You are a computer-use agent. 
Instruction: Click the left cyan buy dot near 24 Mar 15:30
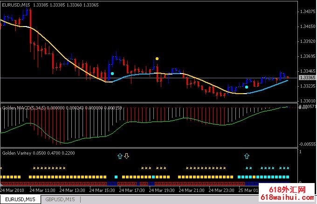pyautogui.click(x=112, y=73)
